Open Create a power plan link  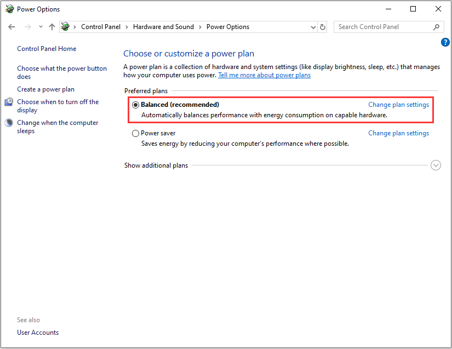point(45,89)
